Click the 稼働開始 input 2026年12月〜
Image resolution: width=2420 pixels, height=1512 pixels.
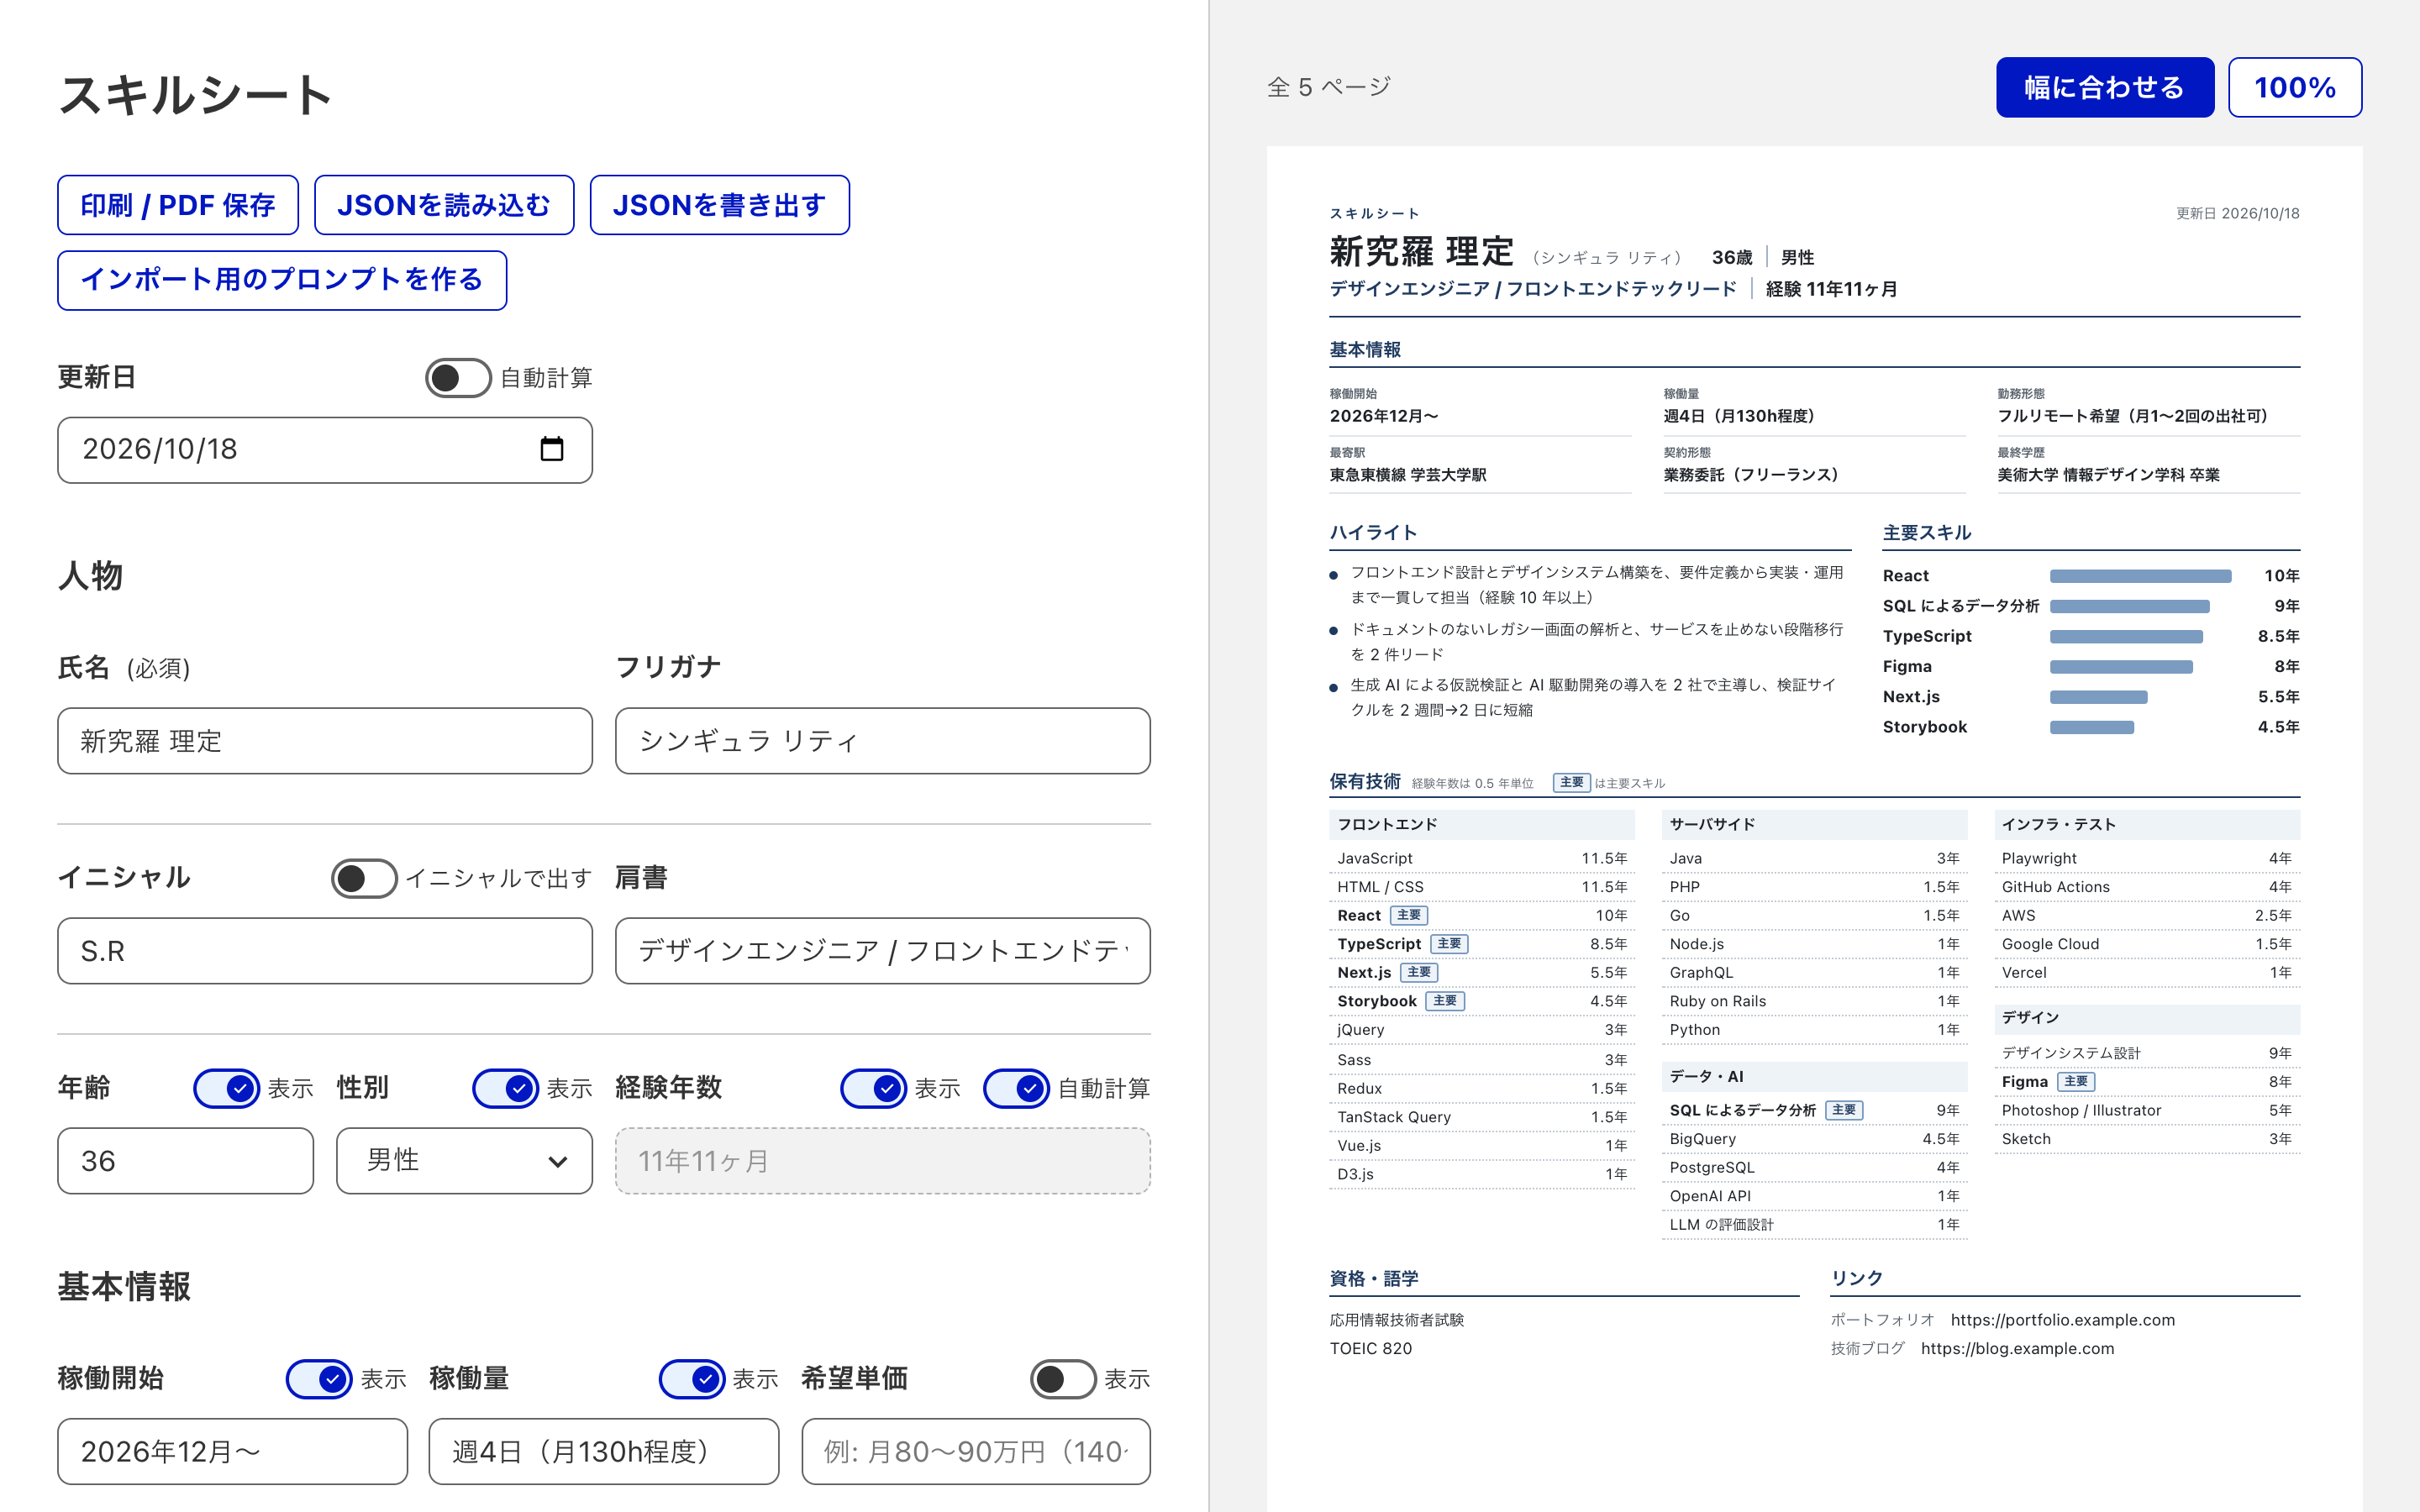[232, 1451]
